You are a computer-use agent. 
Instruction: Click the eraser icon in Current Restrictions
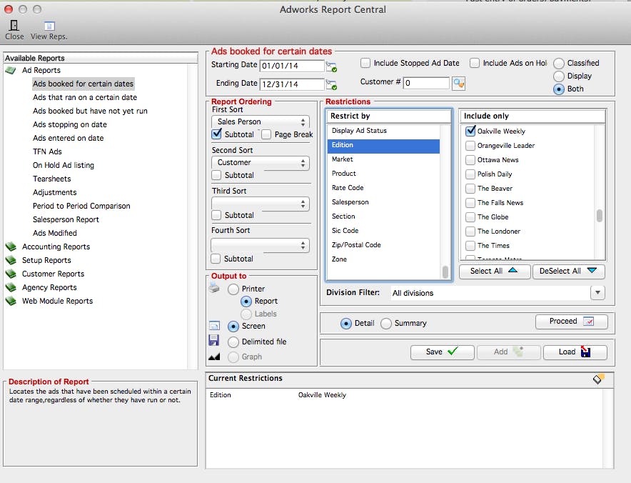tap(598, 379)
